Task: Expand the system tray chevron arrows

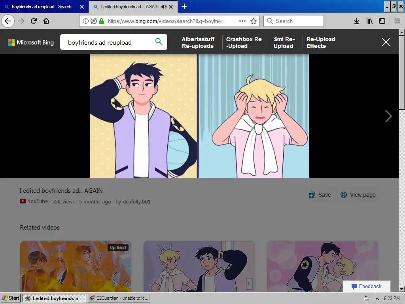Action: click(377, 298)
